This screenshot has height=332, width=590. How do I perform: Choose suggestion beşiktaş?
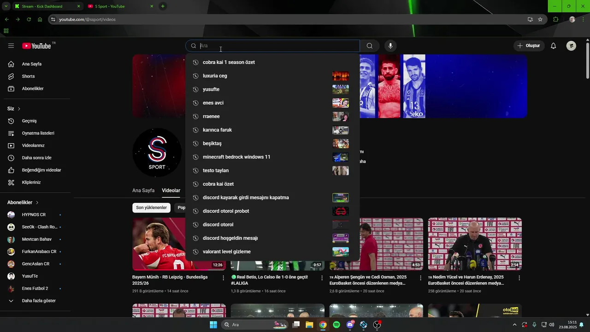coord(272,143)
